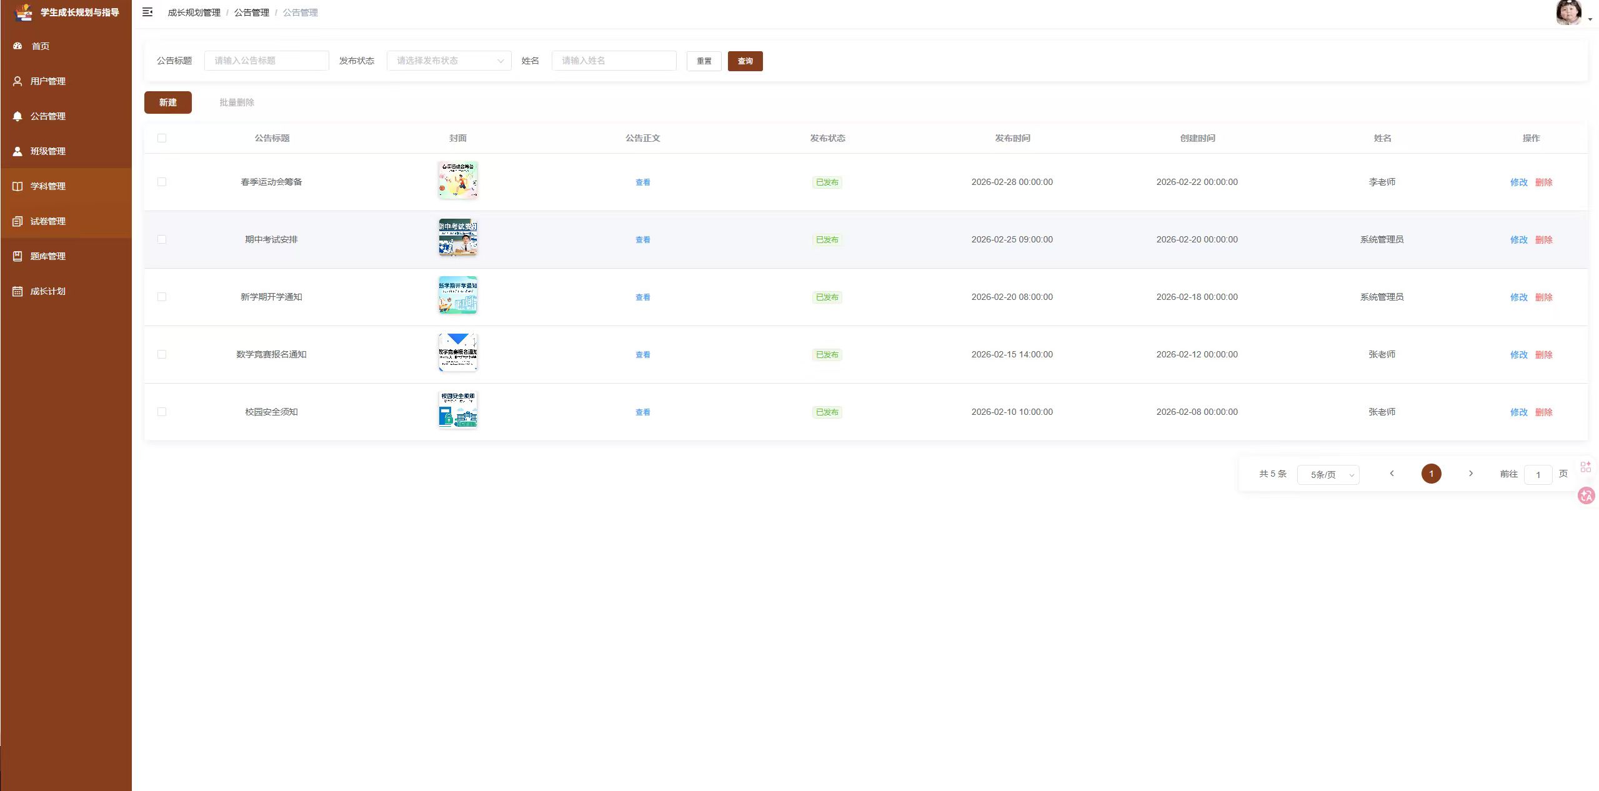This screenshot has height=791, width=1599.
Task: Check the 春季运动会筹备 row checkbox
Action: click(x=162, y=182)
